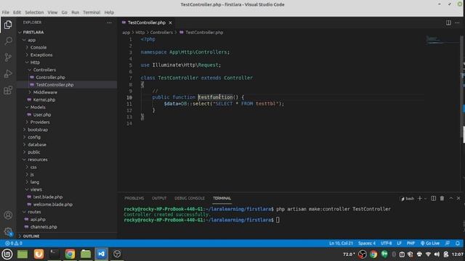Switch to the Problems panel tab
Screen dimensions: 465x261
tap(134, 198)
